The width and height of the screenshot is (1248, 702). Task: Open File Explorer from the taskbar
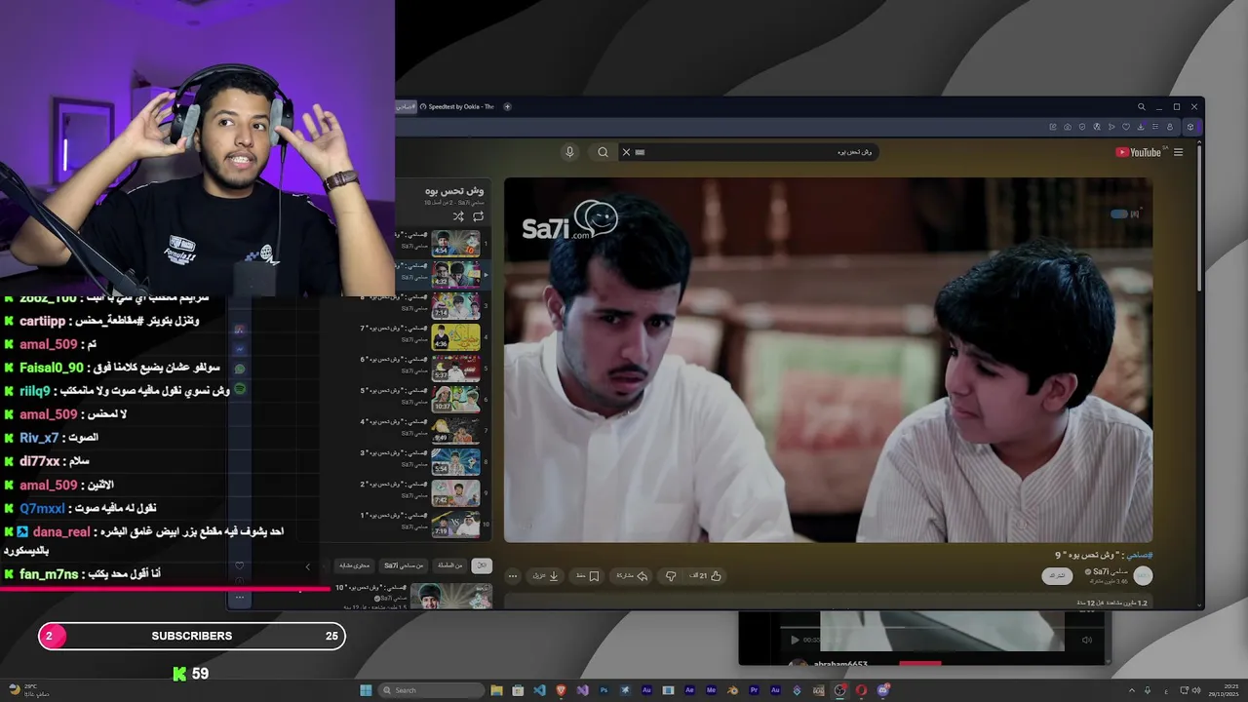coord(496,690)
